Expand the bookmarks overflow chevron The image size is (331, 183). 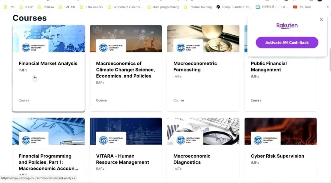(328, 7)
